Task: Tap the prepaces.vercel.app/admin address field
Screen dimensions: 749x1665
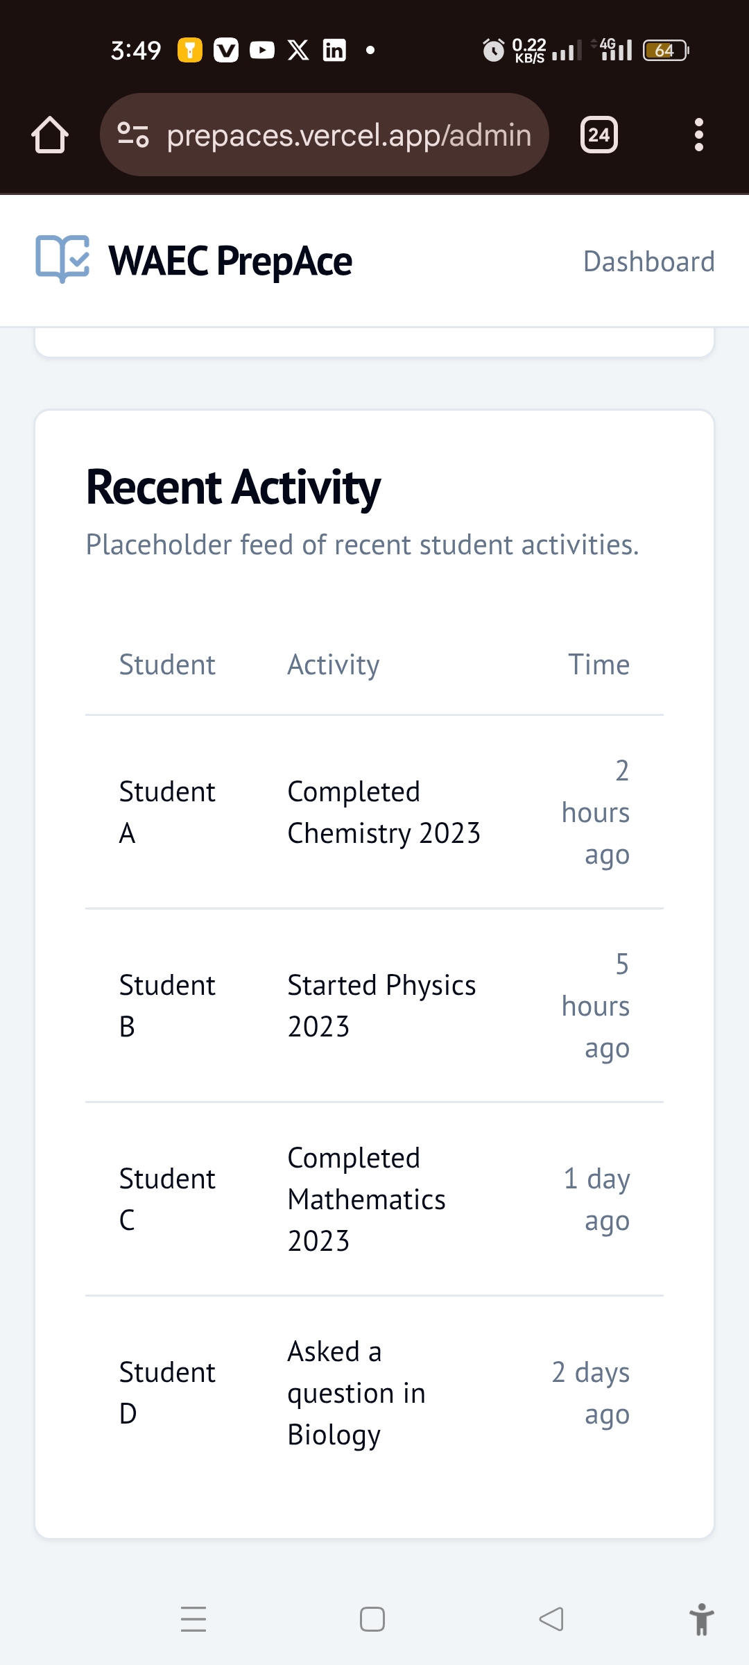Action: click(x=349, y=135)
